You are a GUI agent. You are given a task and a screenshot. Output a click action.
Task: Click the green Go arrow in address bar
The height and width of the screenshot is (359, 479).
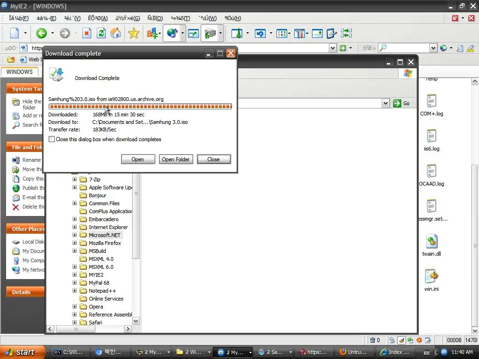point(343,48)
